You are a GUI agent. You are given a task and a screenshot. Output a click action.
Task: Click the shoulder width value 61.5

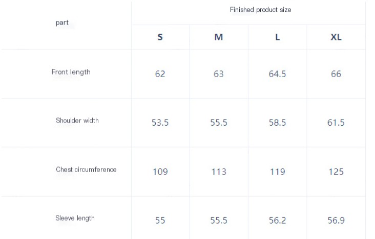tap(336, 123)
